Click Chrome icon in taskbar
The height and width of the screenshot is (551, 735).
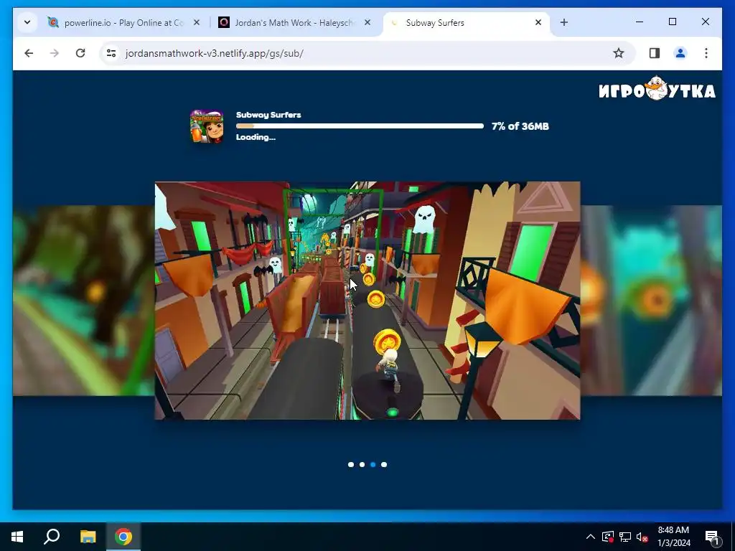click(x=123, y=537)
